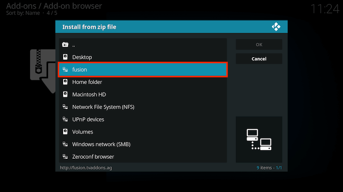Open the Zeroconf browser entry
Viewport: 343px width, 192px height.
pyautogui.click(x=143, y=156)
